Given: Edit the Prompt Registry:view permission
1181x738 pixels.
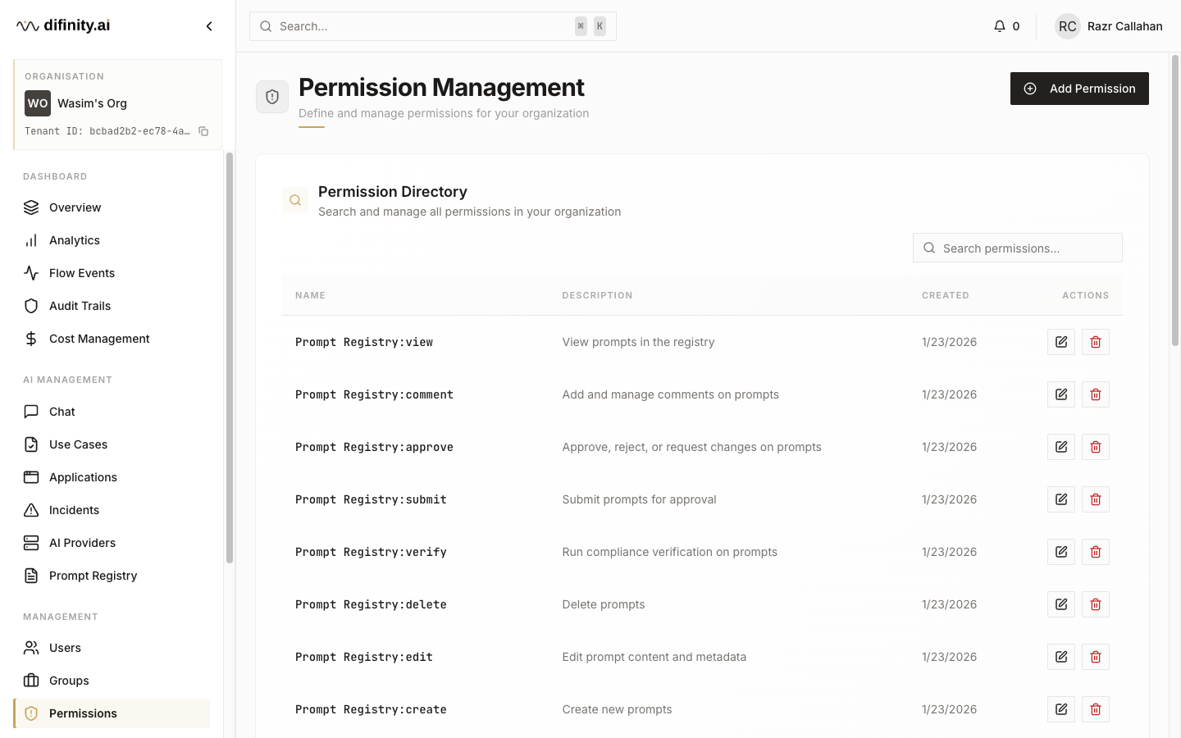Looking at the screenshot, I should [x=1061, y=342].
